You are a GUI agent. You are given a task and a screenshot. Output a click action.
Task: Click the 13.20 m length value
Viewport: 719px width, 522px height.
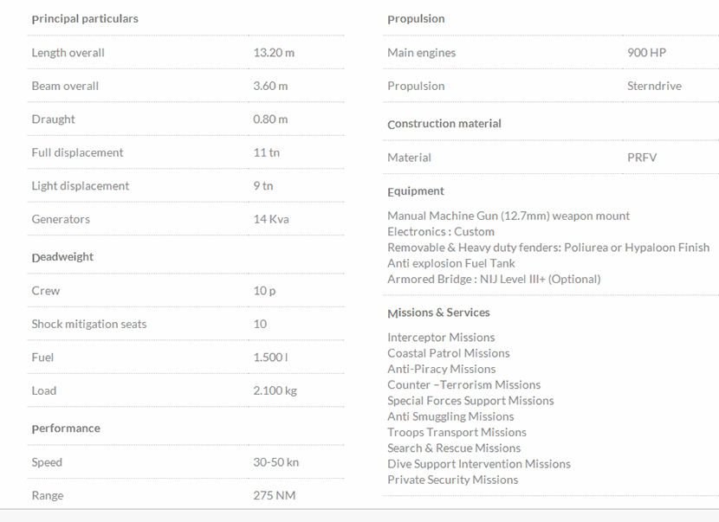pos(274,53)
